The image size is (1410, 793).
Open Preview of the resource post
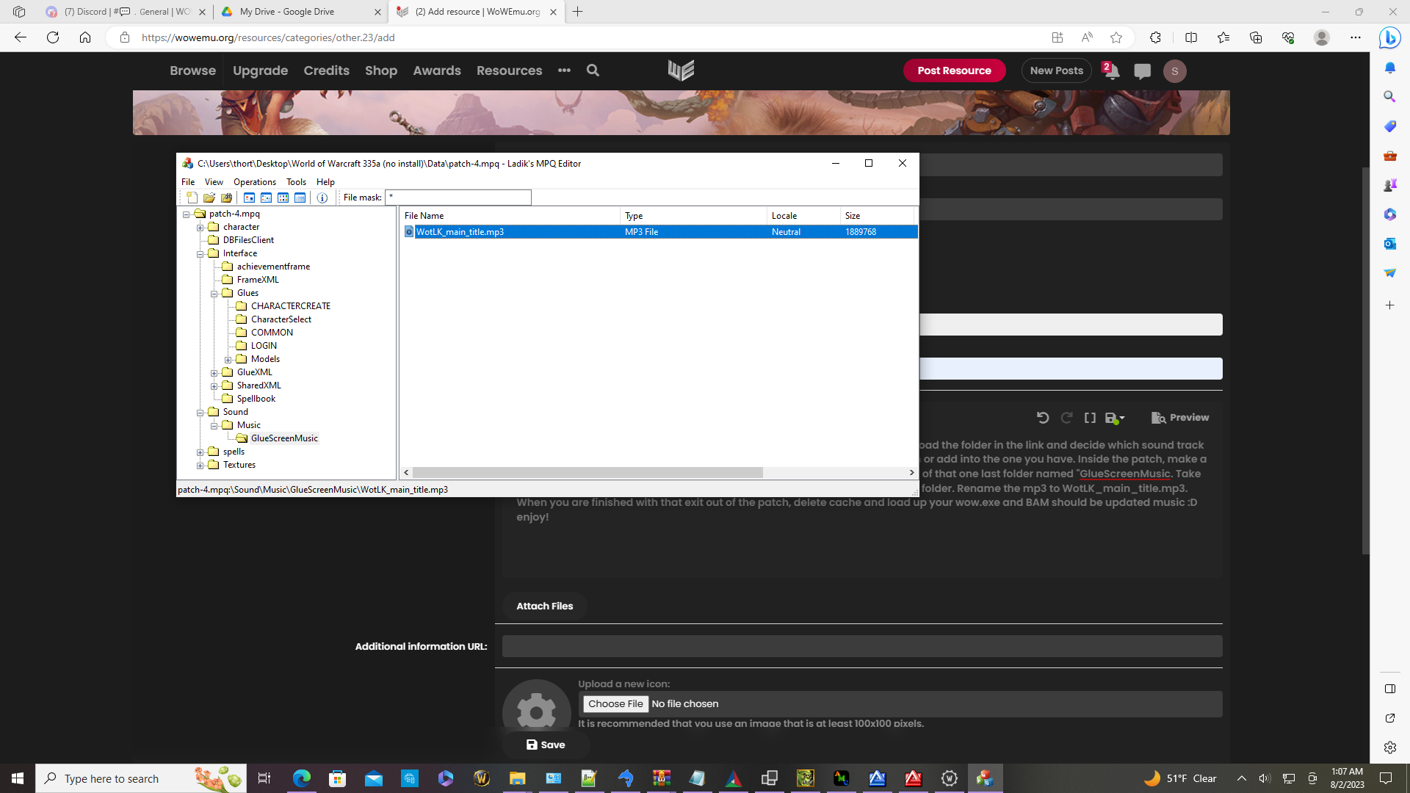(x=1180, y=418)
